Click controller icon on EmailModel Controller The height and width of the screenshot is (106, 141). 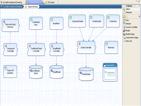52,46
